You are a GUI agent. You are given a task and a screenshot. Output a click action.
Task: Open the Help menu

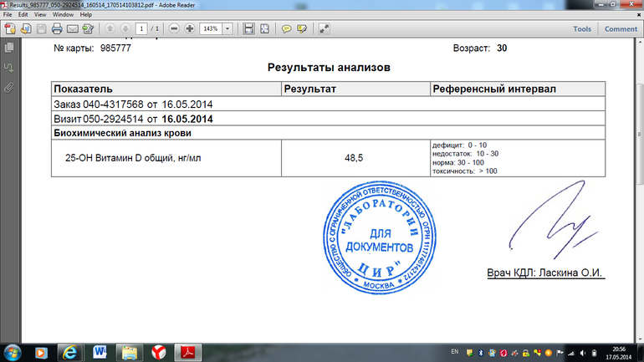pos(86,14)
